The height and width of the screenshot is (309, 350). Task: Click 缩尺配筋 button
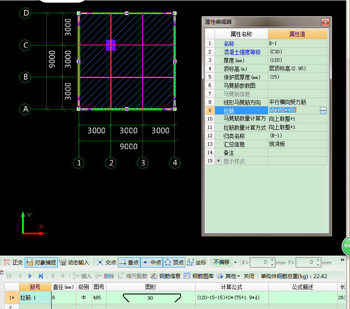click(x=132, y=276)
